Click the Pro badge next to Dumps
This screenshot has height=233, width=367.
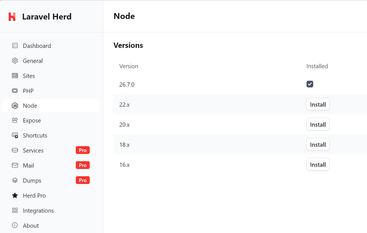(83, 180)
